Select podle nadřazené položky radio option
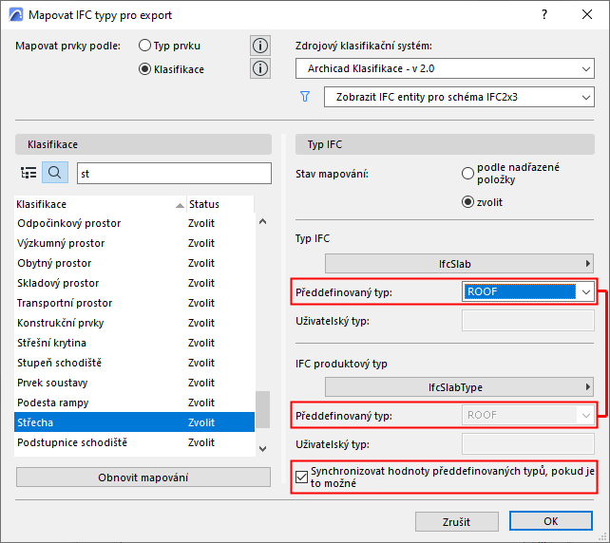The width and height of the screenshot is (610, 543). click(x=467, y=173)
